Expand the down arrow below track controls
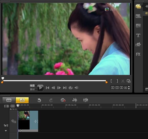This screenshot has height=139, width=148. (6, 131)
